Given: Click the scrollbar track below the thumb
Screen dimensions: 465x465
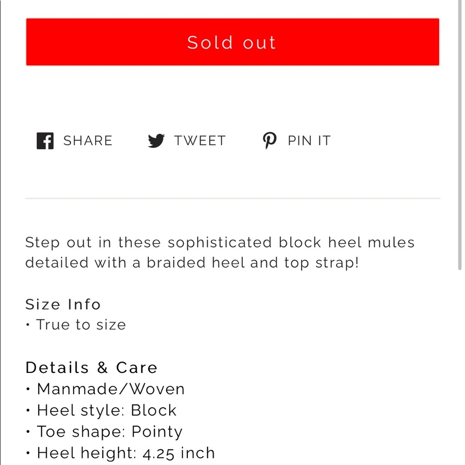Looking at the screenshot, I should coord(460,368).
